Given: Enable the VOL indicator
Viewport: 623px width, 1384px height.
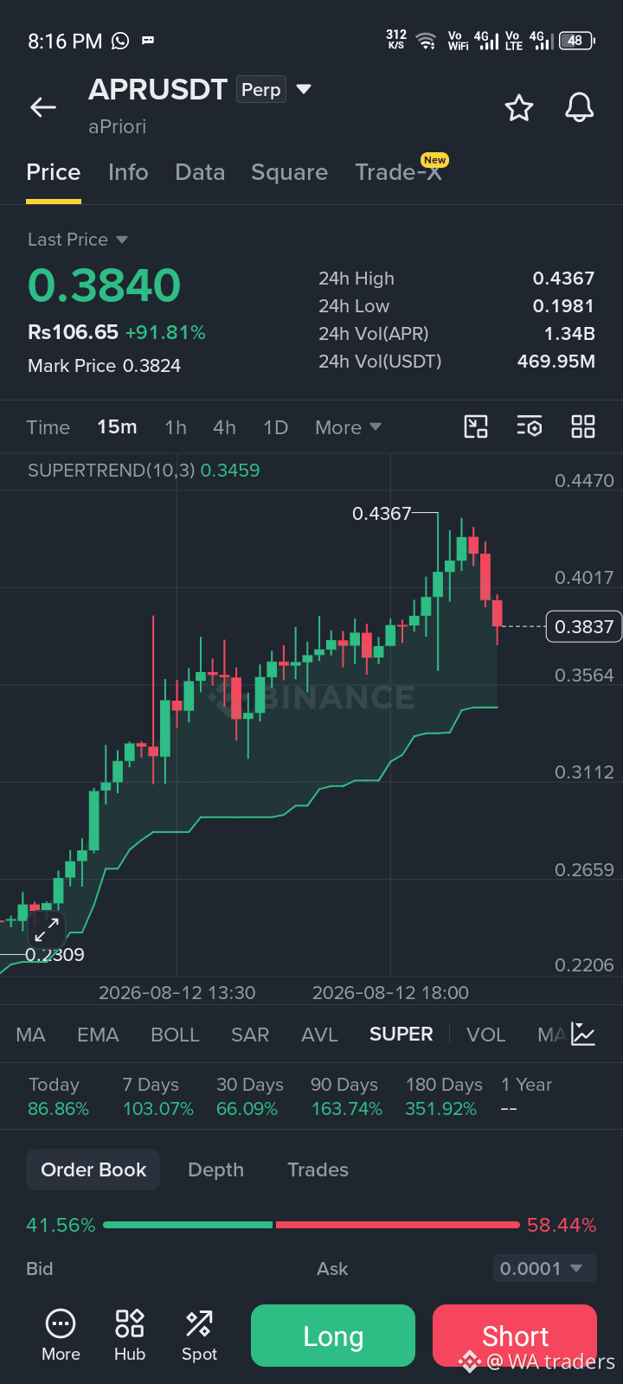Looking at the screenshot, I should (485, 1035).
